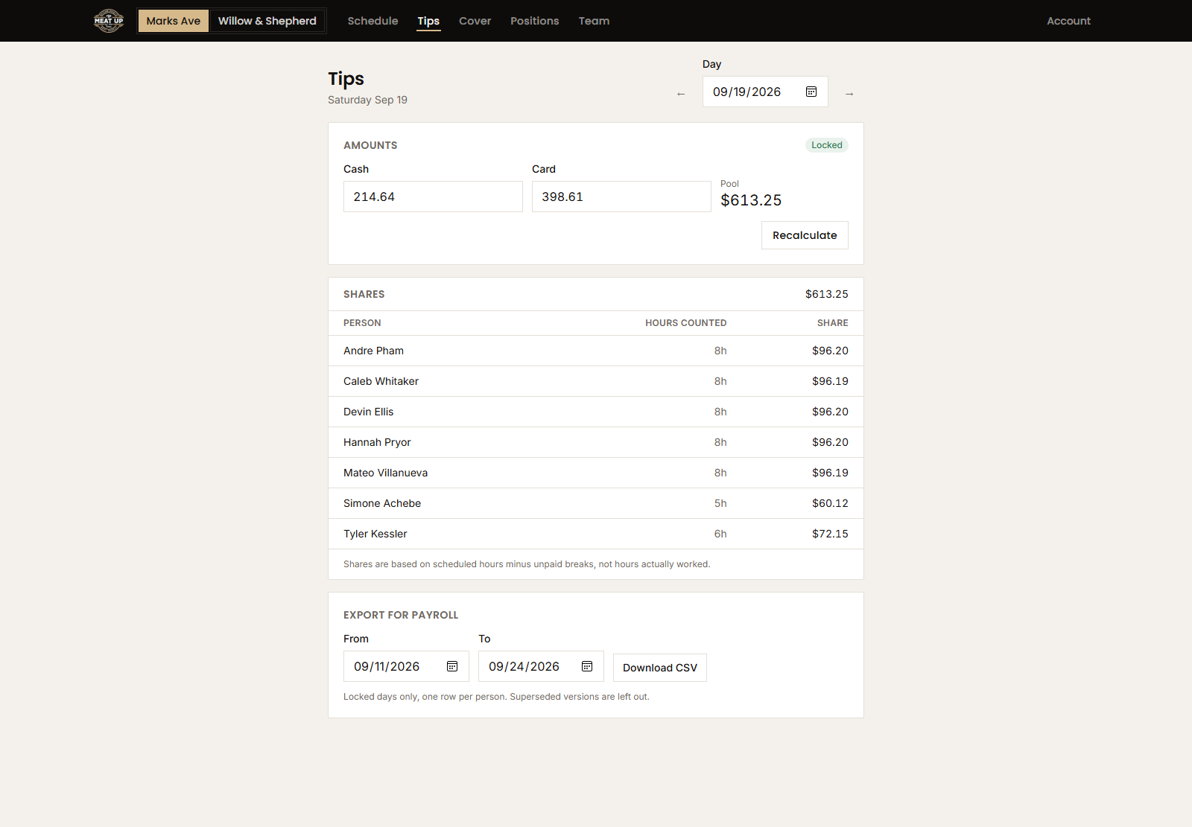The image size is (1192, 827).
Task: Click the Shares header total $613.25
Action: pos(826,294)
